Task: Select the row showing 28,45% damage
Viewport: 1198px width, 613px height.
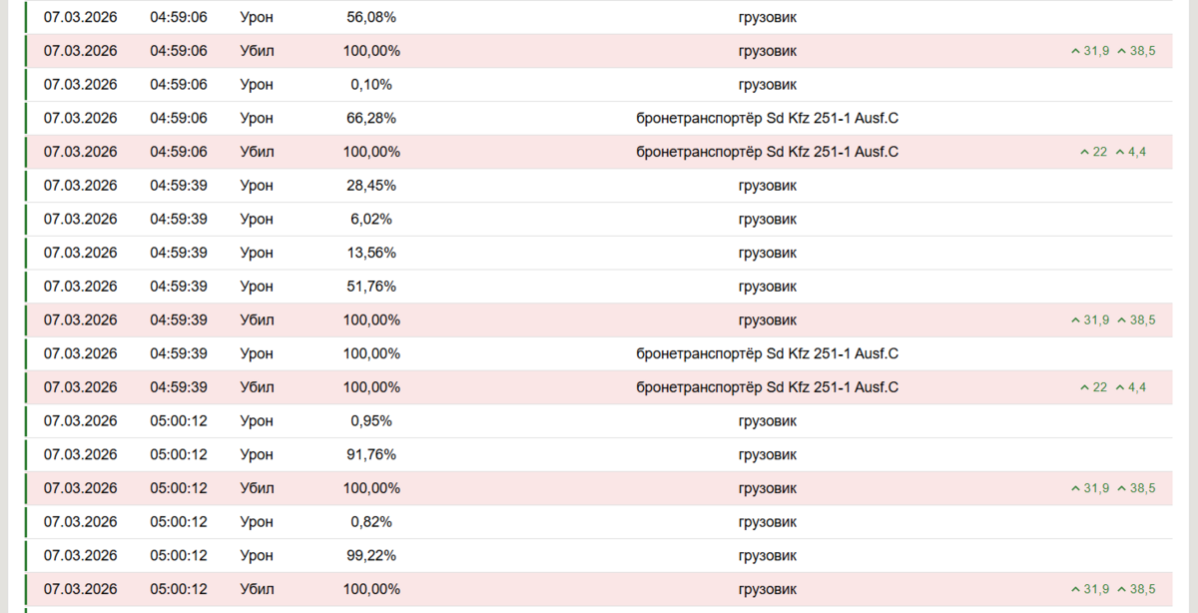Action: (x=599, y=186)
